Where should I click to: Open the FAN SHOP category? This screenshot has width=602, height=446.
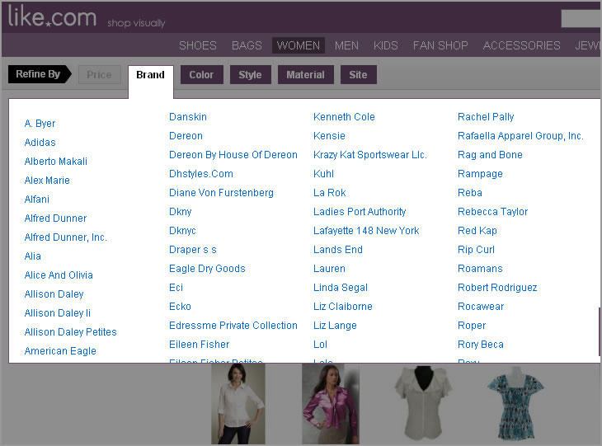click(x=440, y=45)
